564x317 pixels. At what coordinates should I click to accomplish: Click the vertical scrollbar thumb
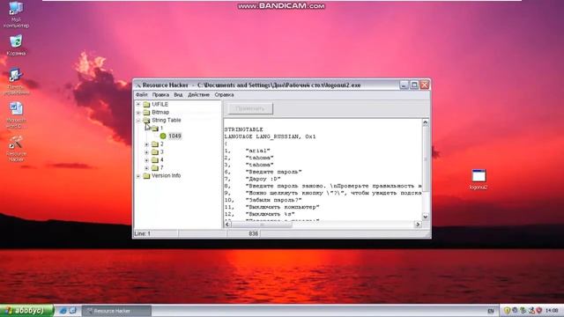[425, 158]
